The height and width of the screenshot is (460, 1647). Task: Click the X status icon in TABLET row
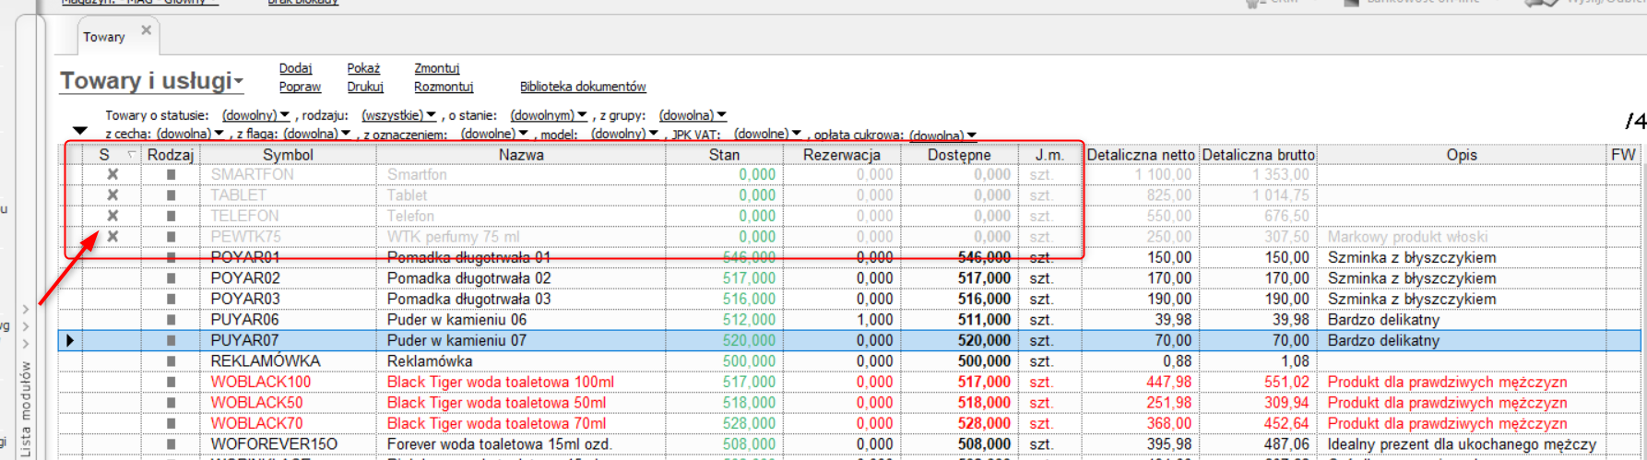tap(113, 195)
